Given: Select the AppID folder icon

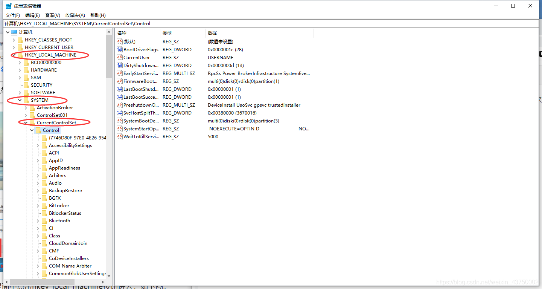Looking at the screenshot, I should (x=44, y=161).
